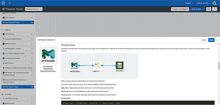Pin the HTTP Stream plugin icon
Image resolution: width=220 pixels, height=105 pixels.
32,34
